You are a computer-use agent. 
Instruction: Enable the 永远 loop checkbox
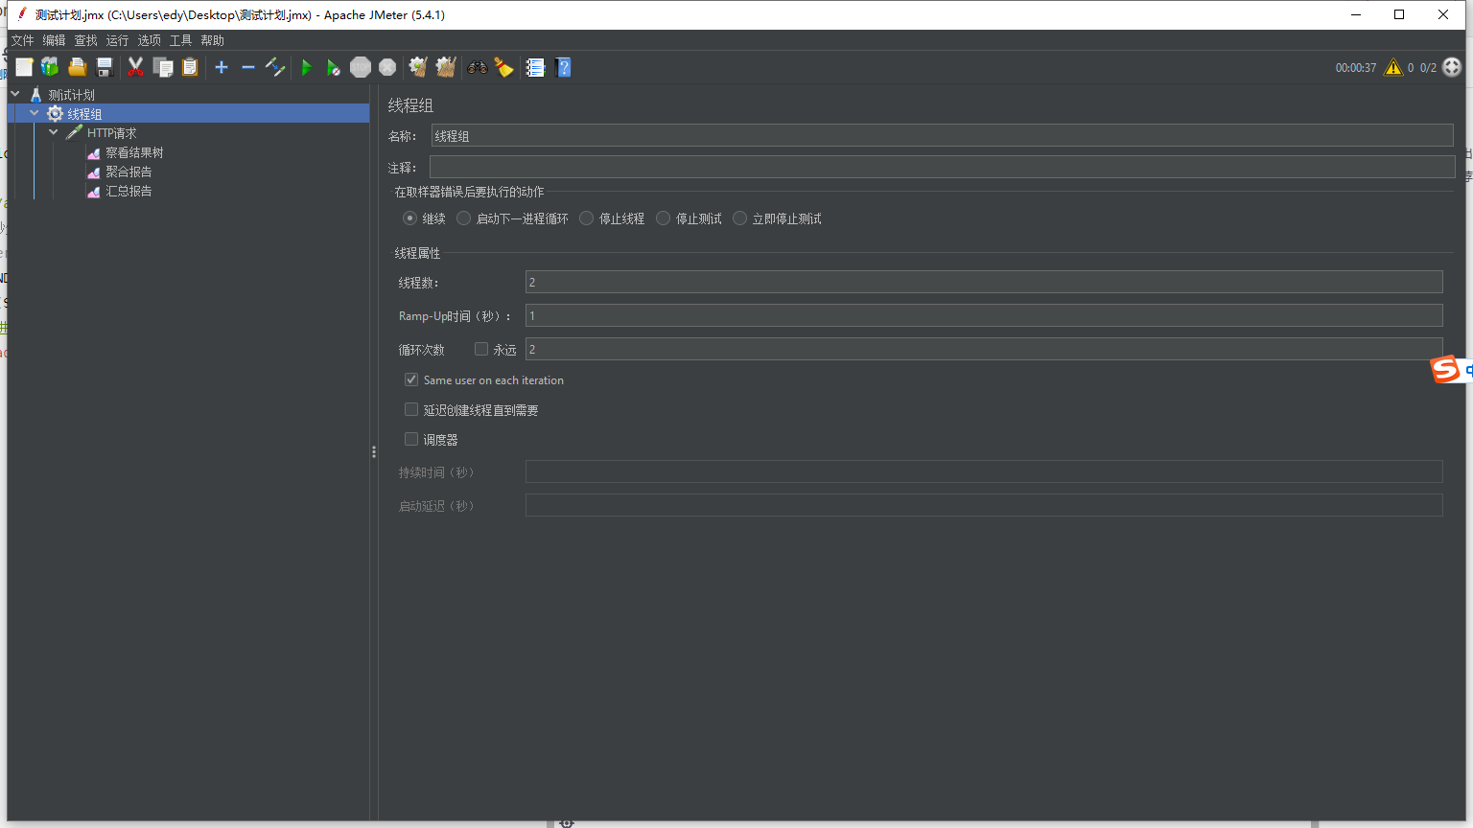click(x=481, y=349)
